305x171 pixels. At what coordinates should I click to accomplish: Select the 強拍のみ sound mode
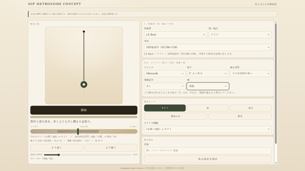pos(175,116)
